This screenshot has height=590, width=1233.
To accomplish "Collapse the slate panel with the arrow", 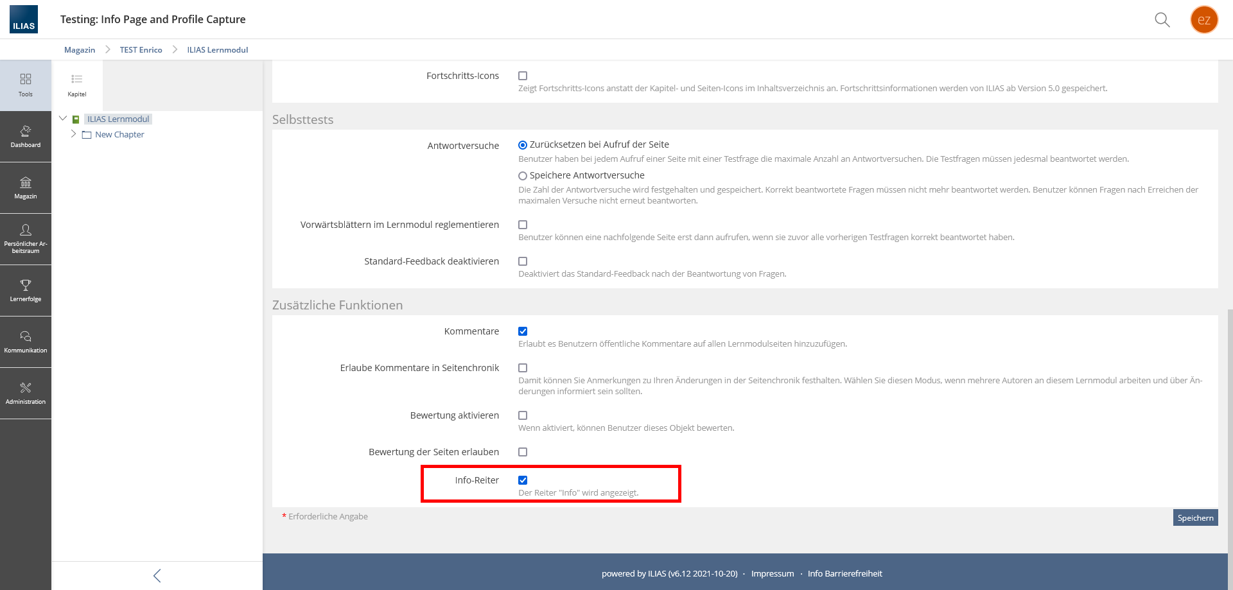I will [x=157, y=575].
